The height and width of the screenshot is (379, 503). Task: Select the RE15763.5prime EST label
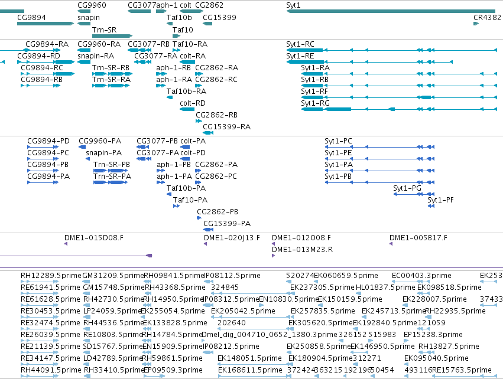click(462, 370)
